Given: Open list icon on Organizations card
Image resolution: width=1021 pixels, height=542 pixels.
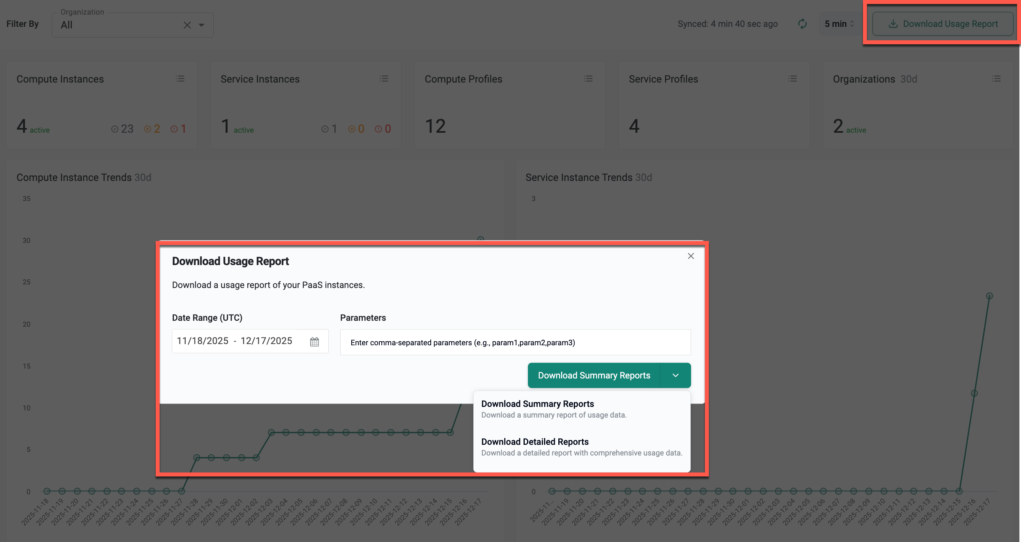Looking at the screenshot, I should pyautogui.click(x=996, y=79).
